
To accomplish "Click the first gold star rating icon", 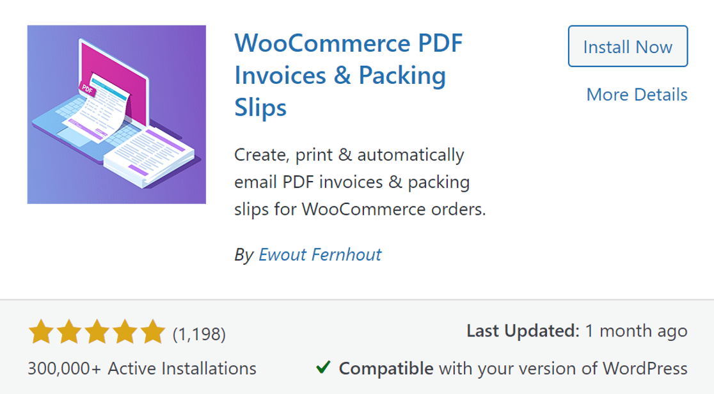I will click(40, 331).
